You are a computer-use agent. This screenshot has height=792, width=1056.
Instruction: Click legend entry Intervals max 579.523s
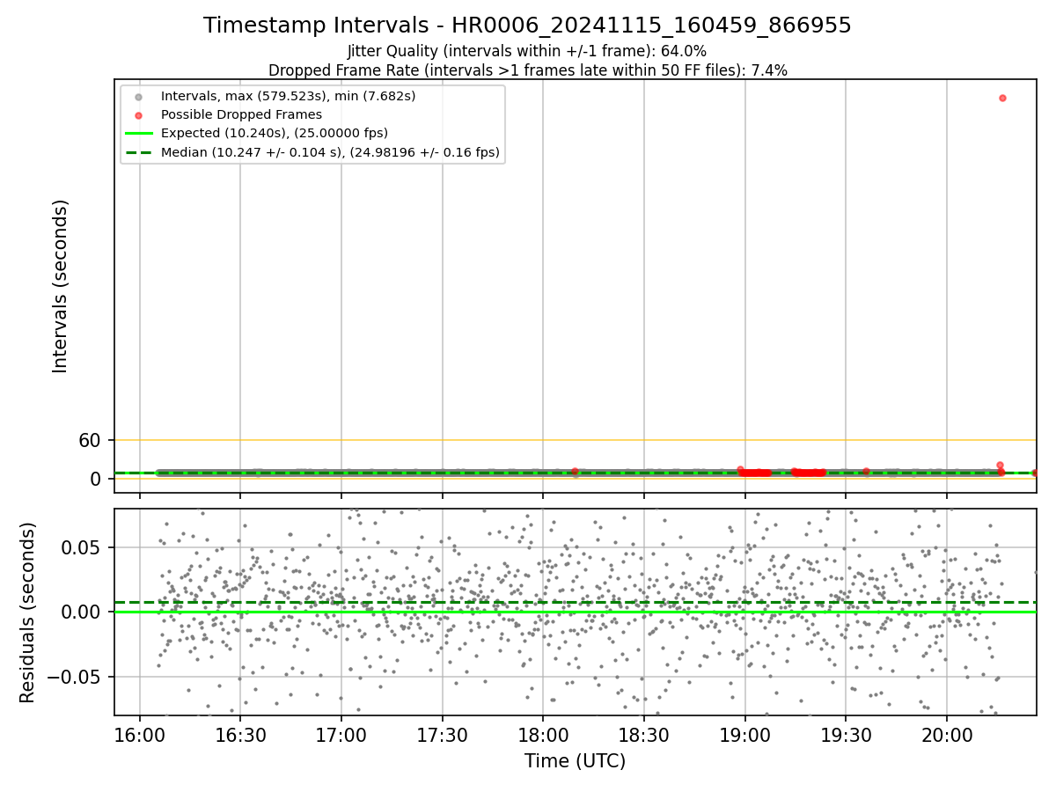[x=288, y=95]
